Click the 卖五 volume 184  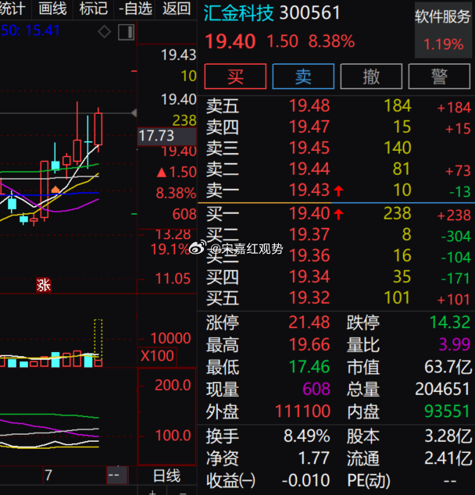[x=398, y=105]
